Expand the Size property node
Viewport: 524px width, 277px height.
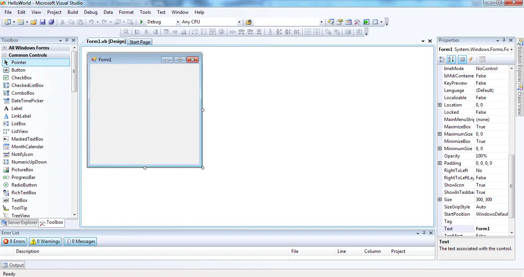click(440, 200)
